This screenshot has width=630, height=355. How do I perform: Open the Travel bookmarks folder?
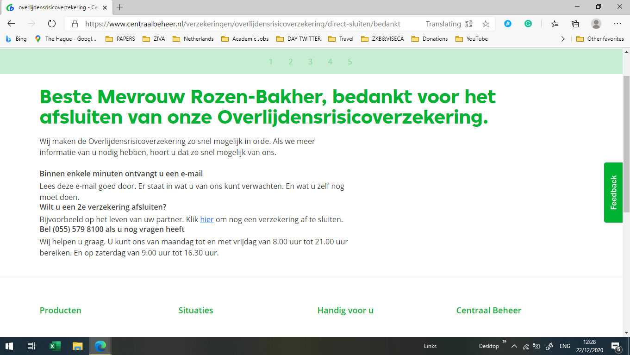pos(341,39)
